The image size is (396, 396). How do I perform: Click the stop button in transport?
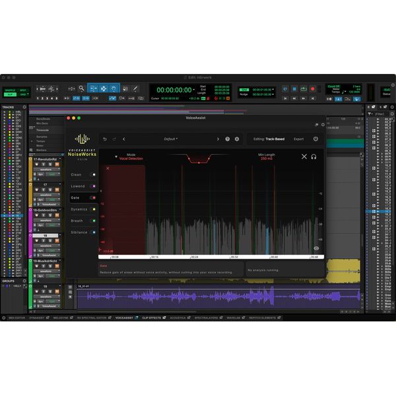(294, 89)
